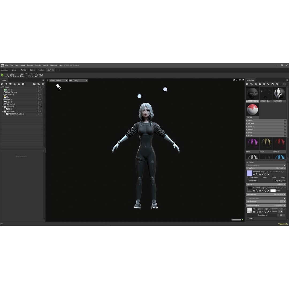Viewport: 289px width, 289px height.
Task: Switch to the Classic workspace tab
Action: 14,70
